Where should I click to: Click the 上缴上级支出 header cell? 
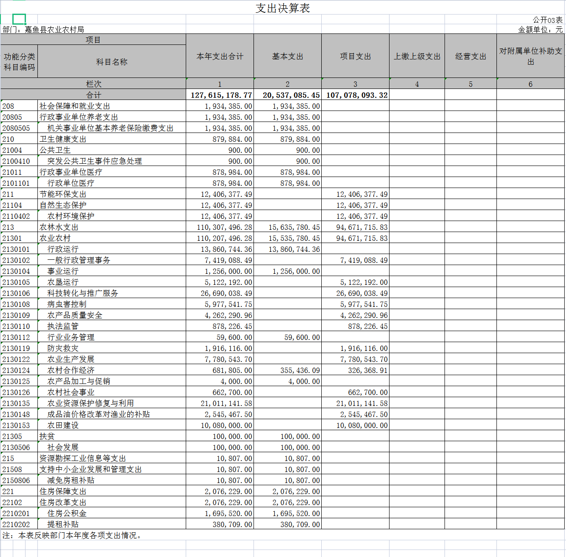click(x=417, y=56)
